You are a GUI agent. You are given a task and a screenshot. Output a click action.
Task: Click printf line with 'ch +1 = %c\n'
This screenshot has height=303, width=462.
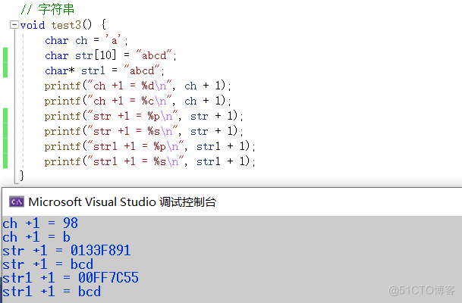[137, 101]
